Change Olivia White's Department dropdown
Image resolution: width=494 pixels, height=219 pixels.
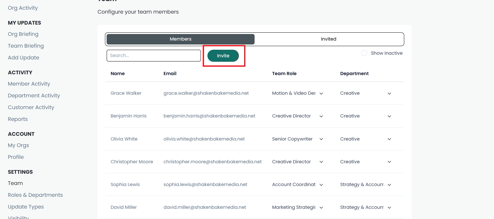point(366,139)
